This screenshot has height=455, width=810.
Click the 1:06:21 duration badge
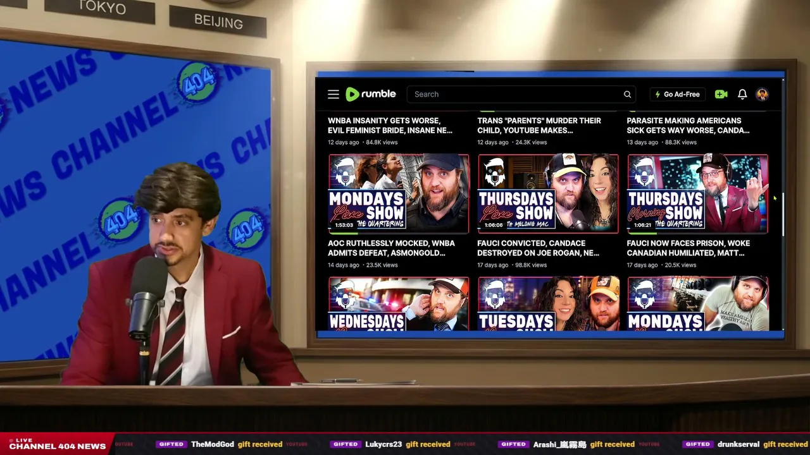click(x=642, y=225)
